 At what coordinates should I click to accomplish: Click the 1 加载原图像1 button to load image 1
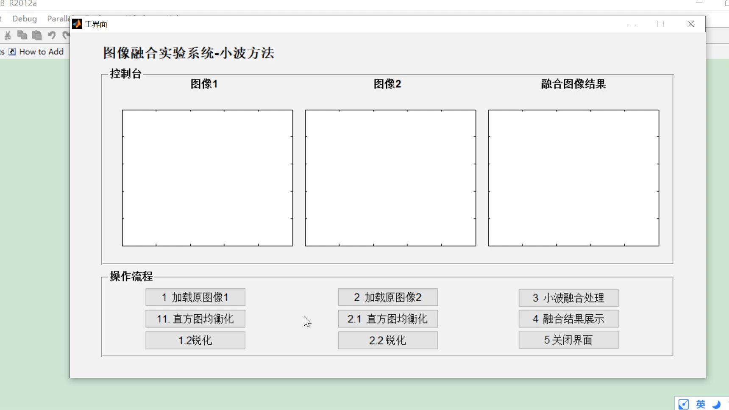pyautogui.click(x=195, y=297)
